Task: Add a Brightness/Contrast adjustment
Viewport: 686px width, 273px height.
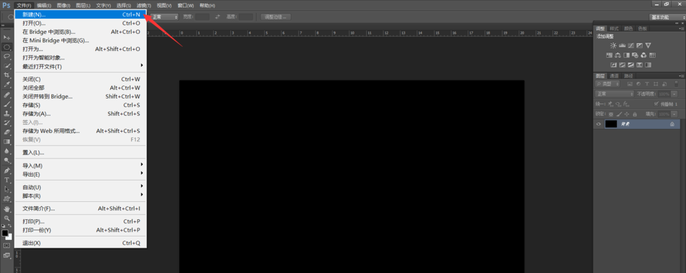Action: point(614,45)
